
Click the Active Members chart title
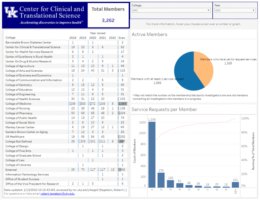click(149, 34)
